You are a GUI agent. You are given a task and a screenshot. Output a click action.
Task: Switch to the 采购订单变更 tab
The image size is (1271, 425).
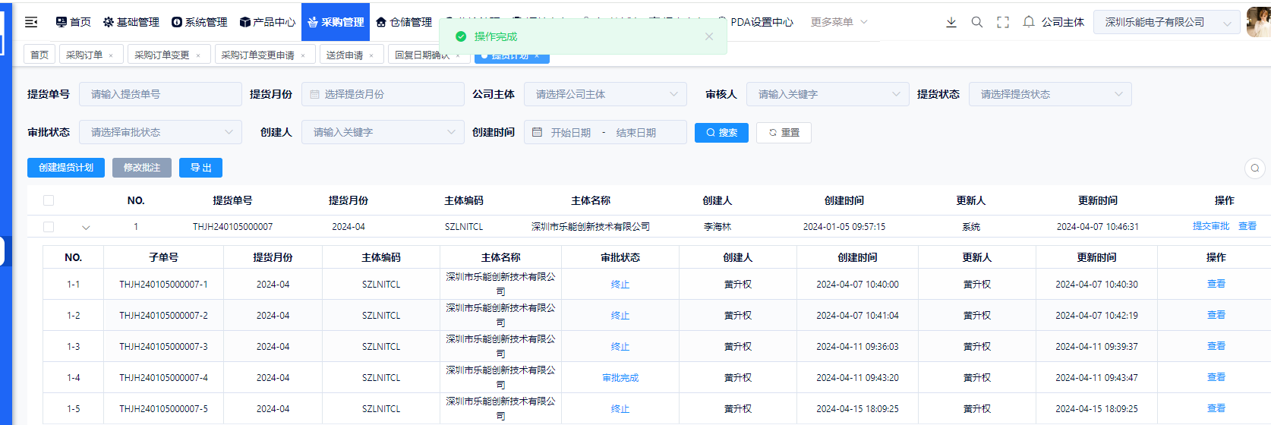tap(162, 55)
